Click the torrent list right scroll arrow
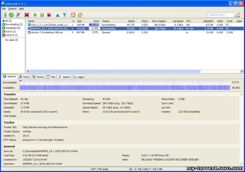Screen dimensions: 245x172 [242, 71]
